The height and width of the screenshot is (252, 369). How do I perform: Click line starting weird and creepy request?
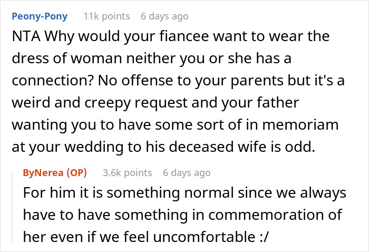click(156, 103)
